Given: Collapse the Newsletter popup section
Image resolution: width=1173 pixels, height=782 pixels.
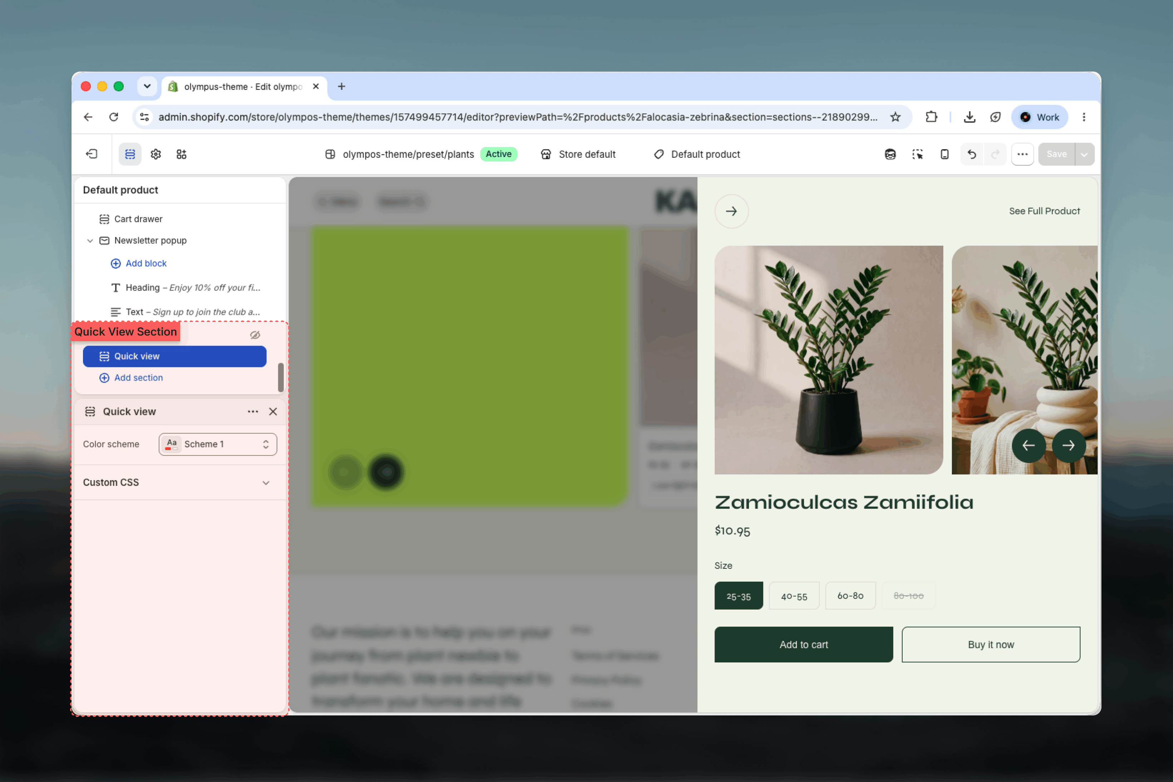Looking at the screenshot, I should point(90,240).
